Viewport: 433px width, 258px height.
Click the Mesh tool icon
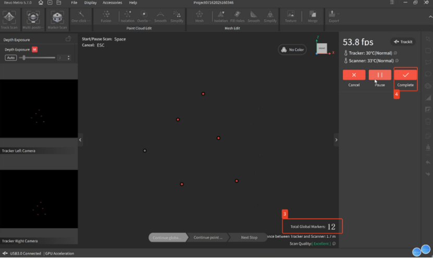pyautogui.click(x=199, y=17)
